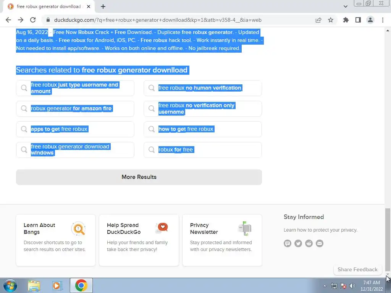Open the Action Center flag icon
The height and width of the screenshot is (293, 391).
point(343,286)
